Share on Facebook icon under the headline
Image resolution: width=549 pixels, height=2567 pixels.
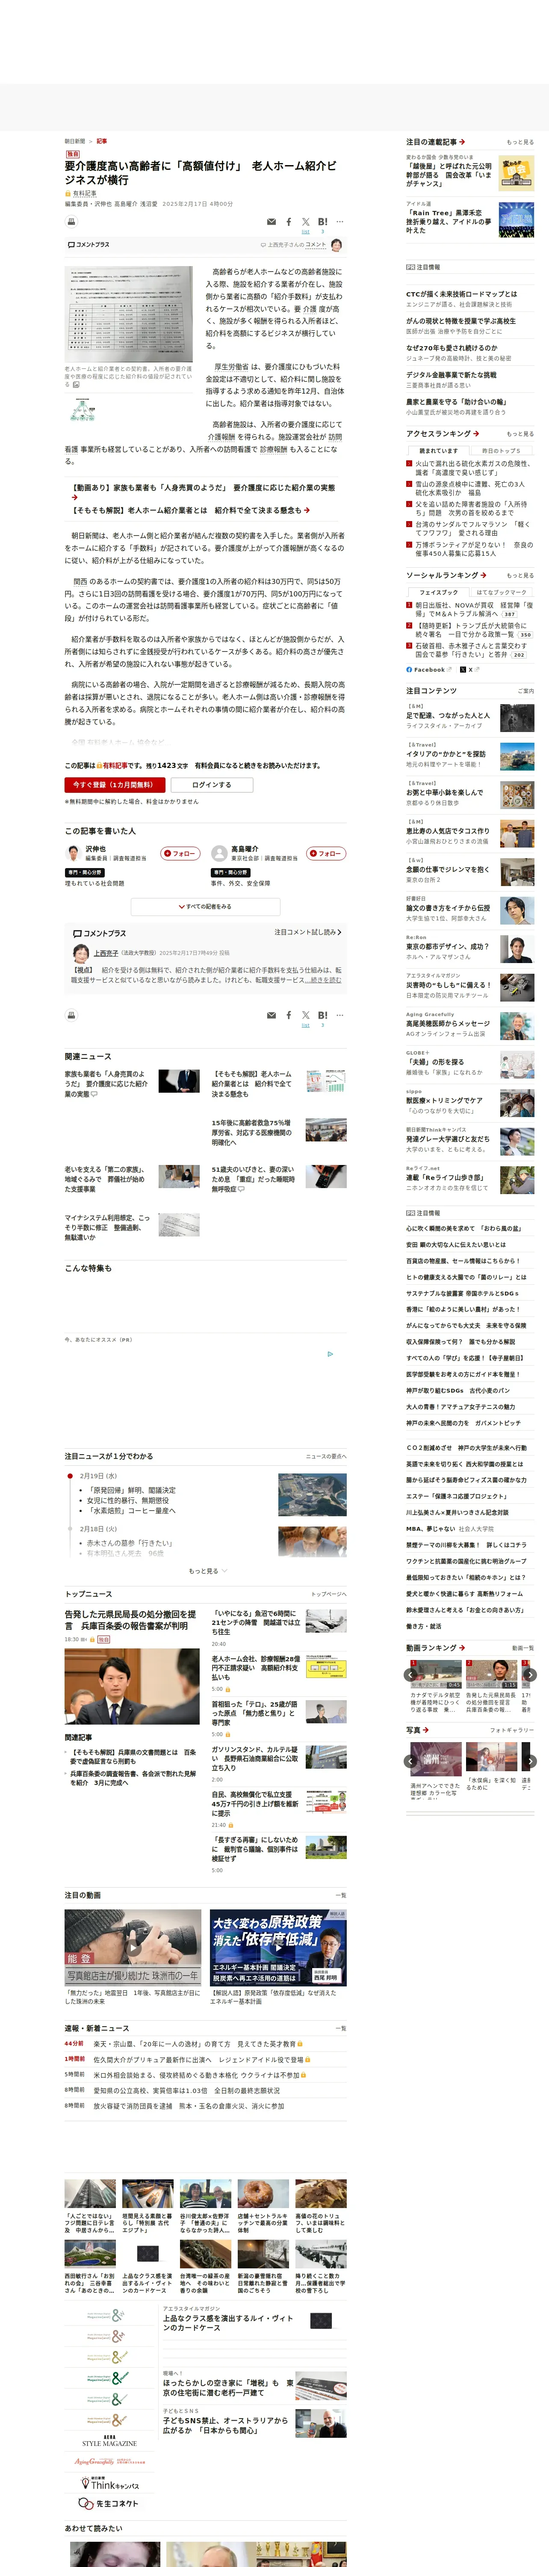tap(289, 222)
